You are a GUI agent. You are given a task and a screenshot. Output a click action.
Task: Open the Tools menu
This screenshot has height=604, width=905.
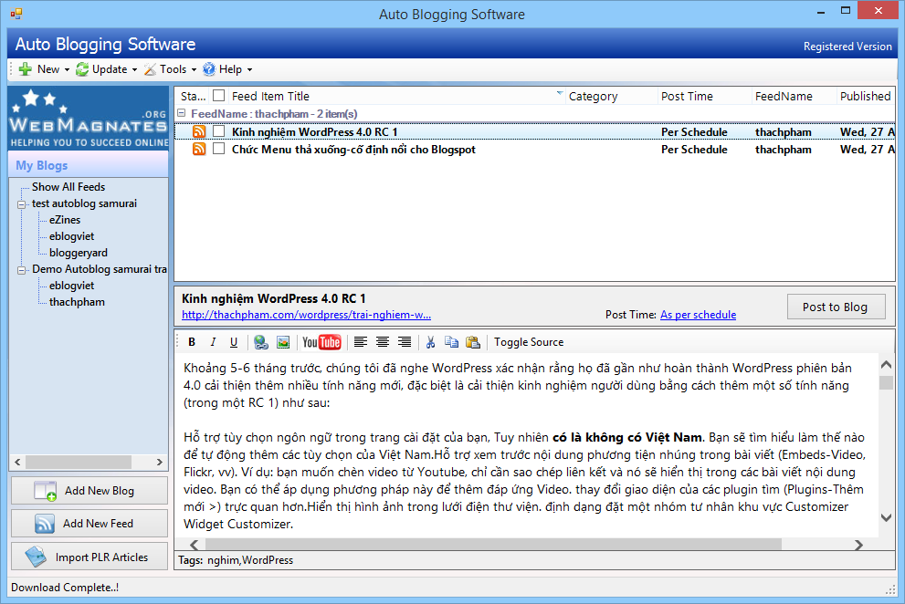coord(170,69)
